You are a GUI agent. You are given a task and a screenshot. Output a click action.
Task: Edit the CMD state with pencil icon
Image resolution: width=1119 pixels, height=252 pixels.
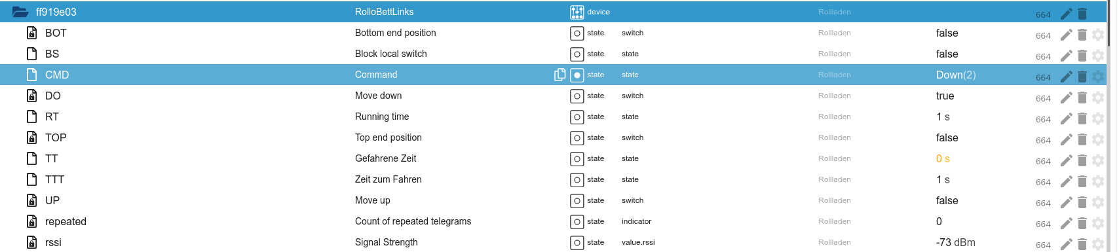[x=1066, y=77]
